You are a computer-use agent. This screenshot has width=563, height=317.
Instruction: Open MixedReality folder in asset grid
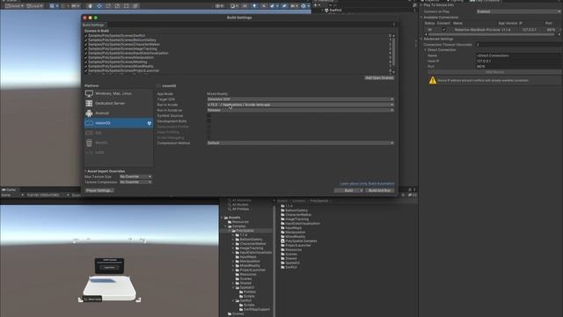click(293, 237)
